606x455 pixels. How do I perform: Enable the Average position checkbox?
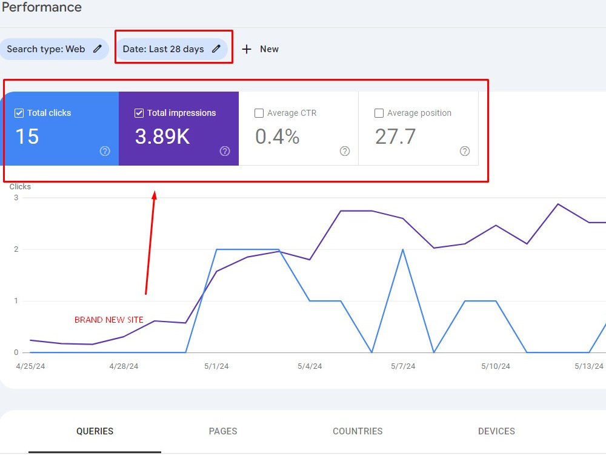pos(379,113)
